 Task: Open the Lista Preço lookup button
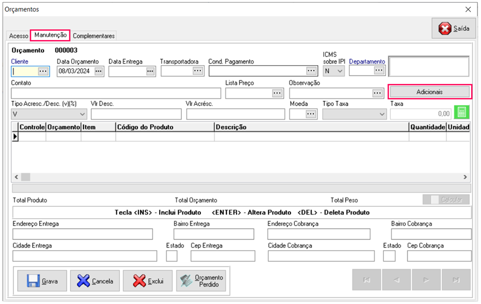277,93
